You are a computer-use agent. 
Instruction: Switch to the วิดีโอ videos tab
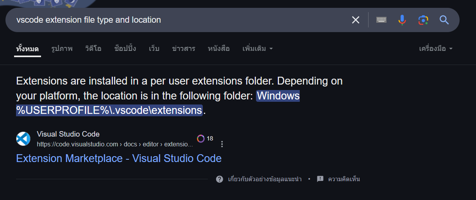(x=93, y=49)
